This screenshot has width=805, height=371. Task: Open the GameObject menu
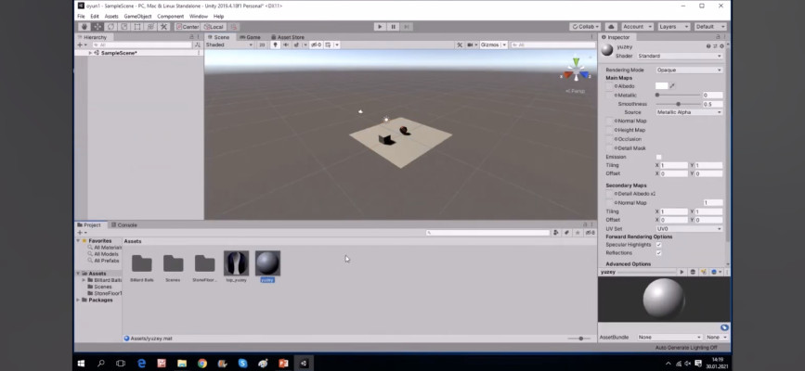[x=137, y=17]
